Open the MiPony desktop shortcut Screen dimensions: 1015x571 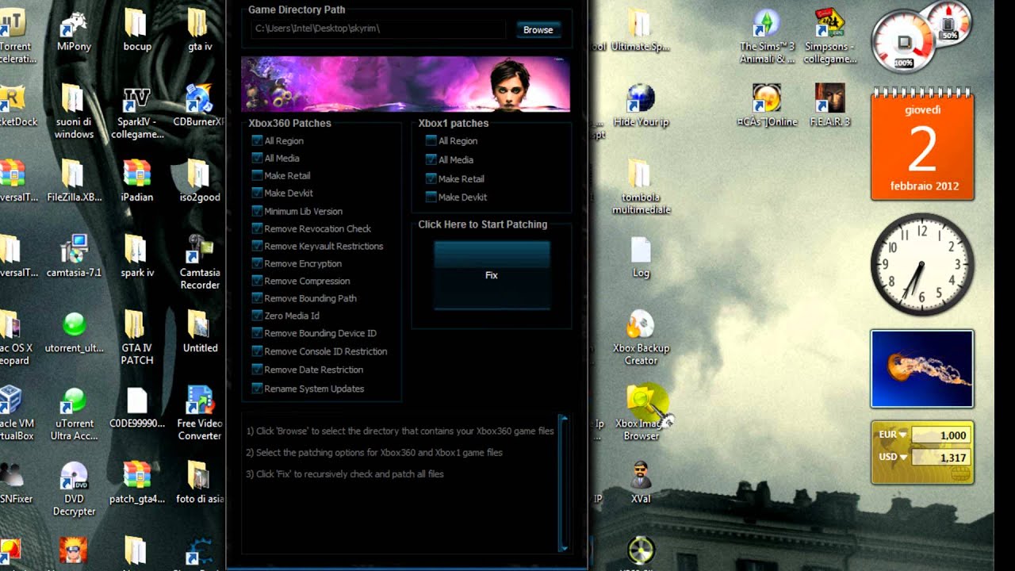coord(74,29)
